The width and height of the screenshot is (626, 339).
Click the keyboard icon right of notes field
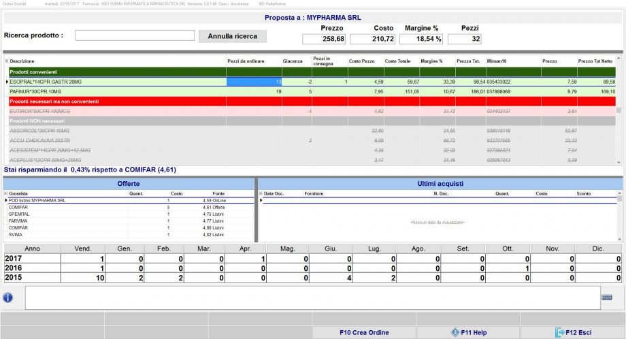click(607, 297)
